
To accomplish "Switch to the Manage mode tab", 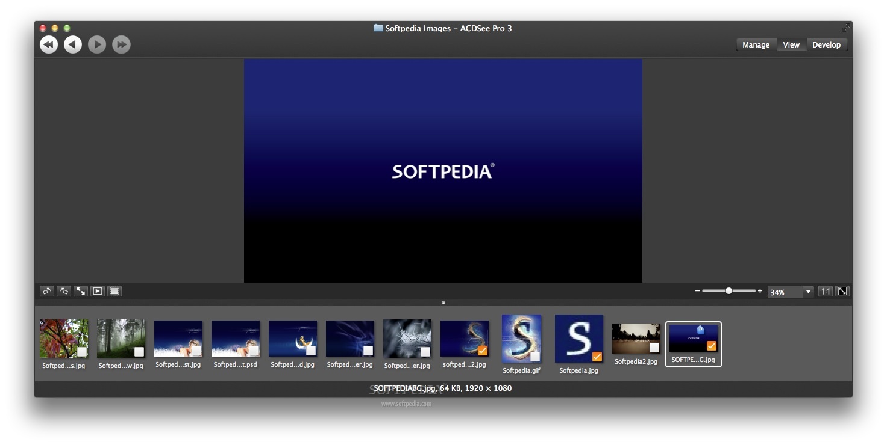I will tap(756, 44).
